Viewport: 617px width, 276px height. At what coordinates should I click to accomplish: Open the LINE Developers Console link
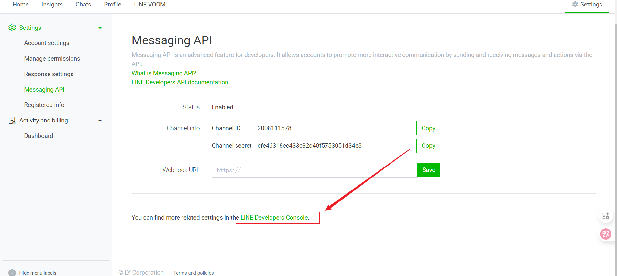coord(274,218)
